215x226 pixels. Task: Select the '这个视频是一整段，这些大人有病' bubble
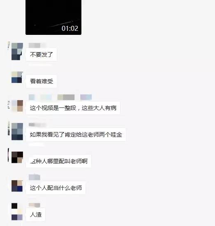point(73,108)
